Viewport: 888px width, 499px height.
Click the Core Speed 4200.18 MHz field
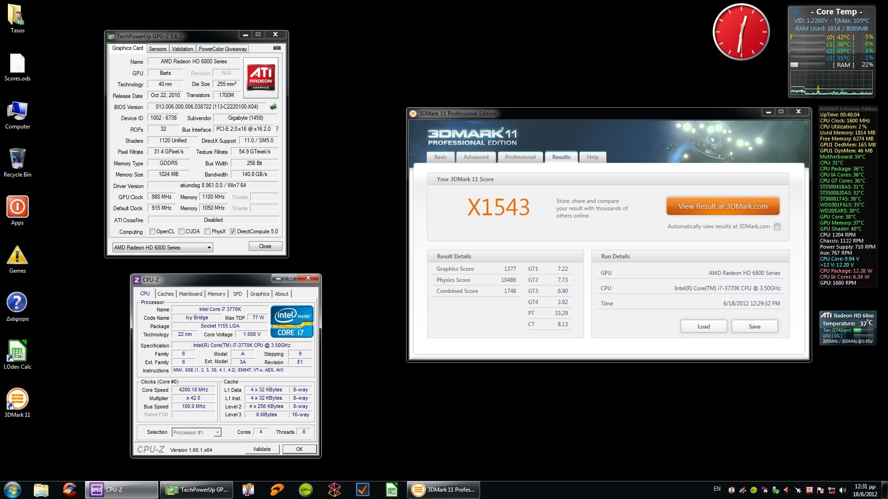click(x=193, y=390)
